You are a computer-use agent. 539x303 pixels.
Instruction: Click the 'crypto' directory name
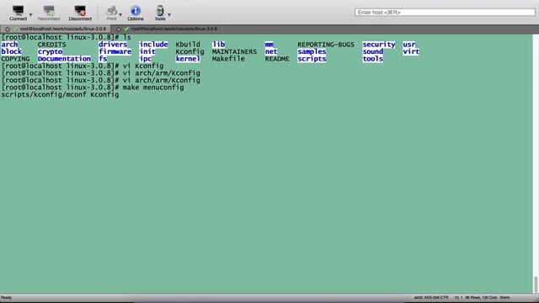coord(51,51)
